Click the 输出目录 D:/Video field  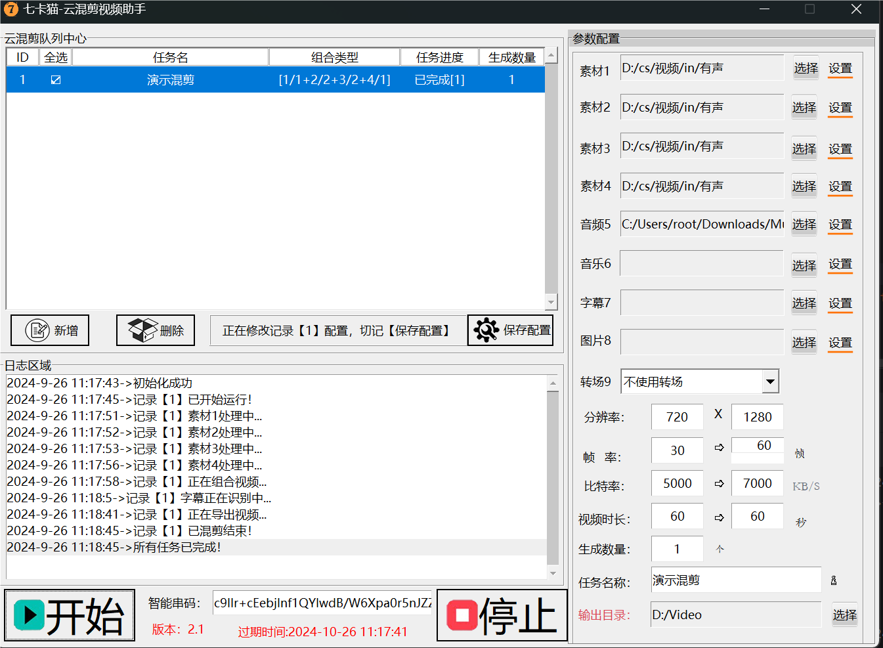(736, 615)
